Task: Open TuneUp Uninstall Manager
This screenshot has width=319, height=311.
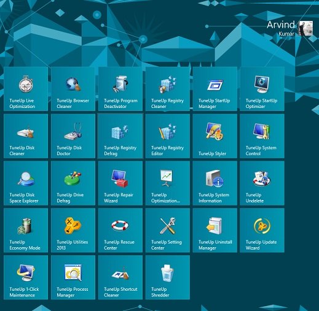Action: [215, 230]
